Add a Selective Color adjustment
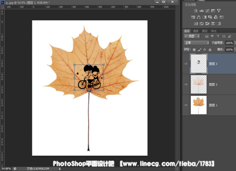The image size is (236, 171). click(x=213, y=23)
